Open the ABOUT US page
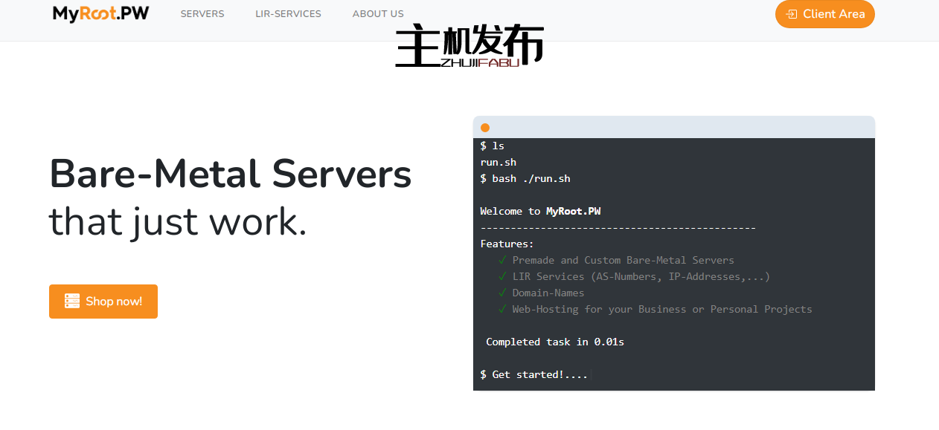The width and height of the screenshot is (939, 430). (x=378, y=14)
